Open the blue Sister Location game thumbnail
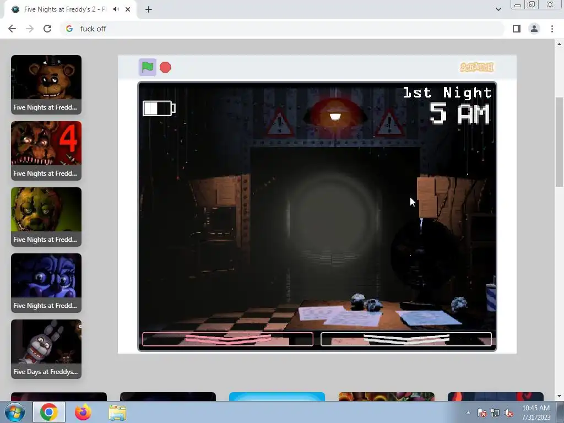This screenshot has height=423, width=564. pos(46,284)
